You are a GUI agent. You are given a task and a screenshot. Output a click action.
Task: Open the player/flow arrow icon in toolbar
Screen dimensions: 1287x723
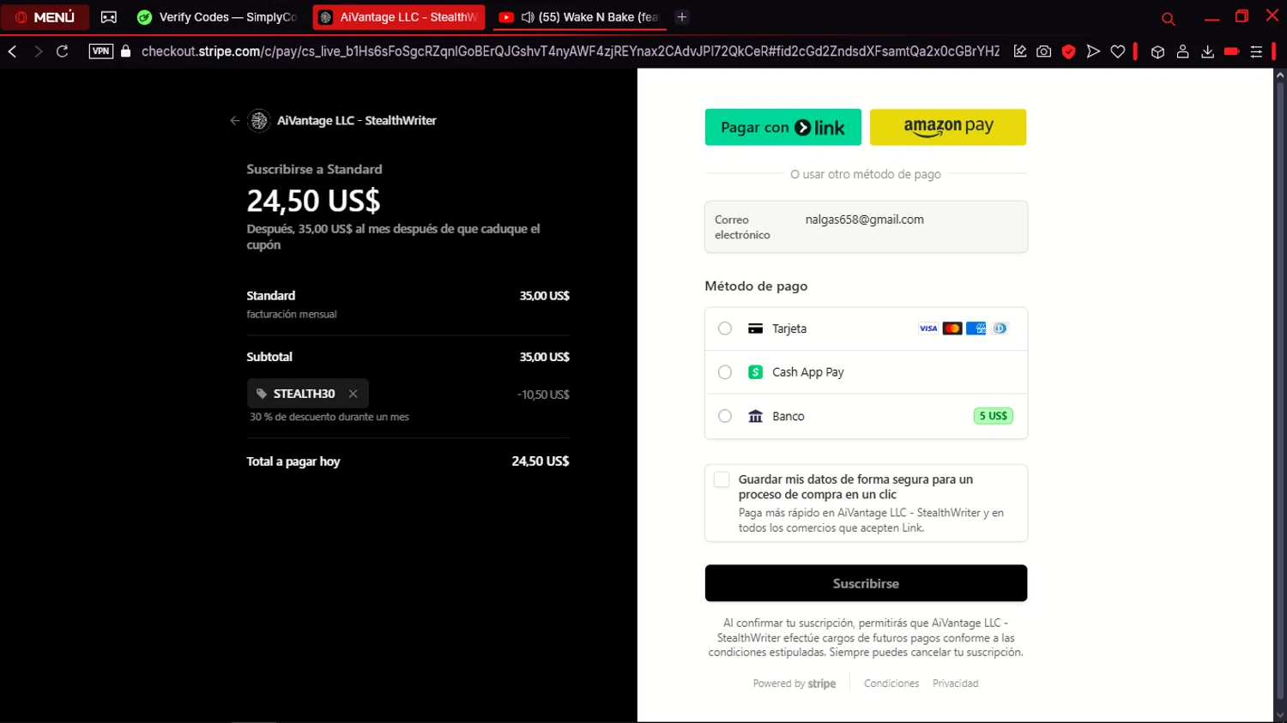(x=1093, y=51)
